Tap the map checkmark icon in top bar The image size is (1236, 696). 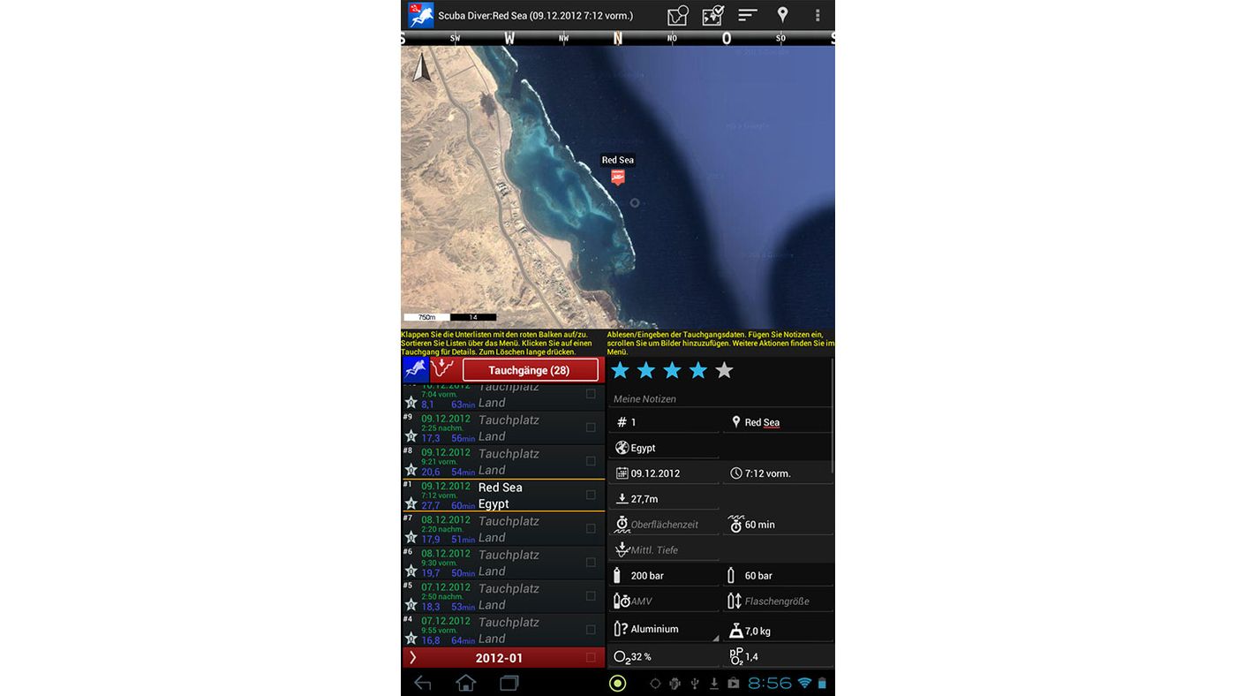pos(712,15)
